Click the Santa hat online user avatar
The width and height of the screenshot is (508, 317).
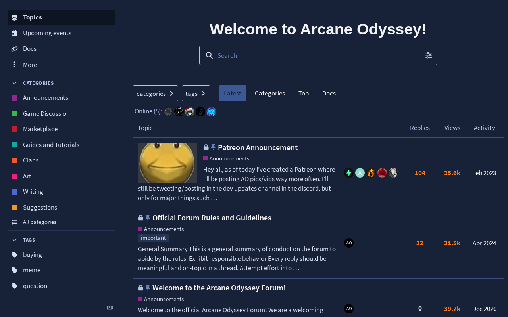(x=190, y=112)
